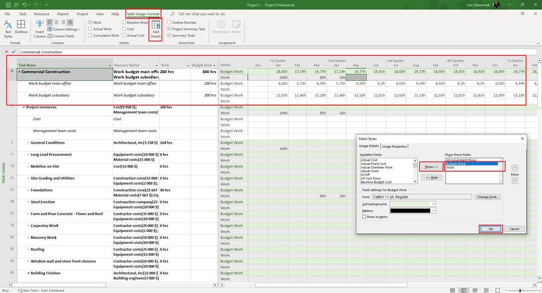Open the Pattern swatch dropdown
542x293 pixels.
pos(412,211)
